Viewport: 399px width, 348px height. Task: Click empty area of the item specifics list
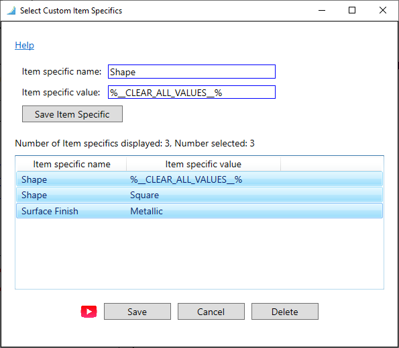click(200, 253)
